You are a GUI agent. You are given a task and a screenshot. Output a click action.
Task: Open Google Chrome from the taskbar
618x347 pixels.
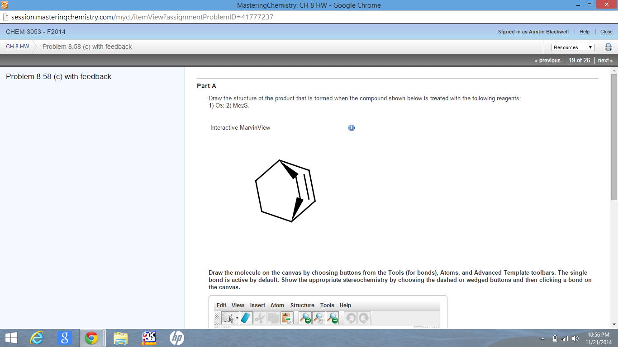[x=92, y=338]
